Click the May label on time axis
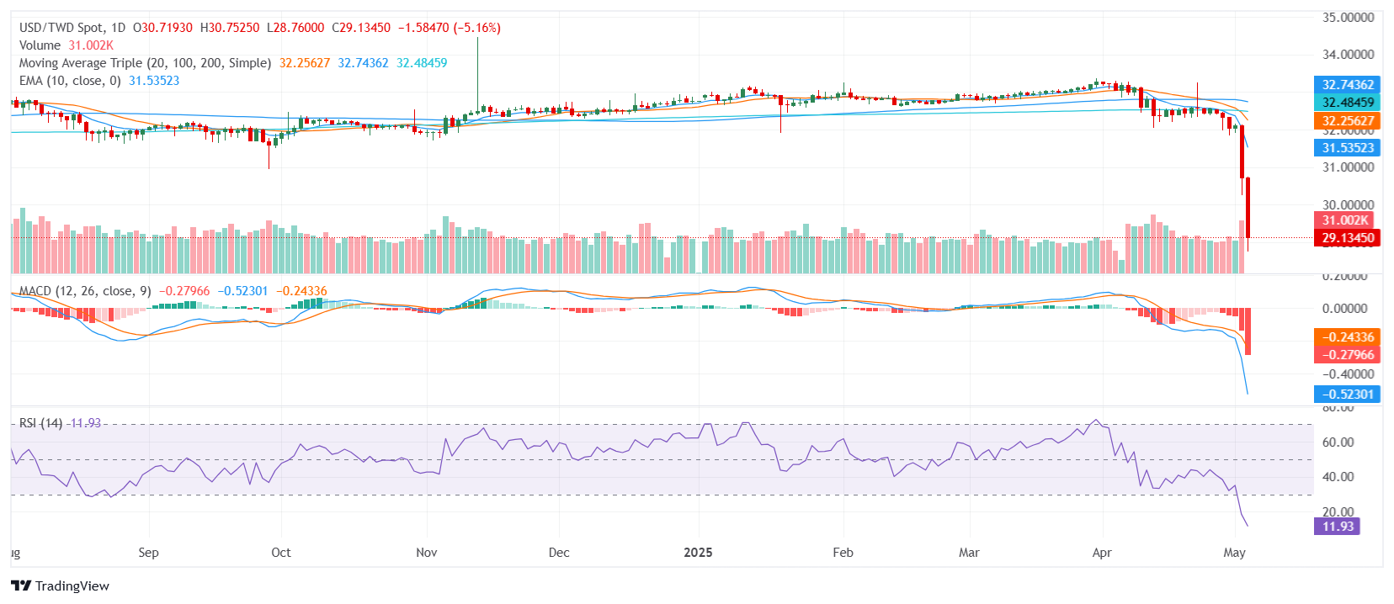Viewport: 1394px width, 604px height. pyautogui.click(x=1234, y=553)
